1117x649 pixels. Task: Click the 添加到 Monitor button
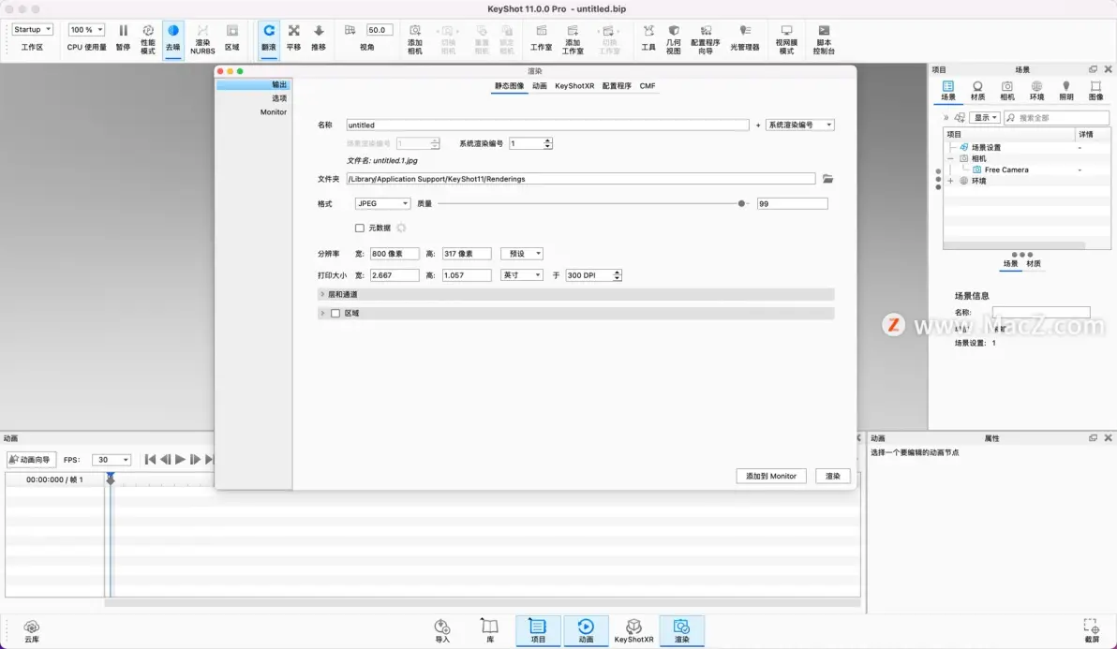tap(771, 476)
